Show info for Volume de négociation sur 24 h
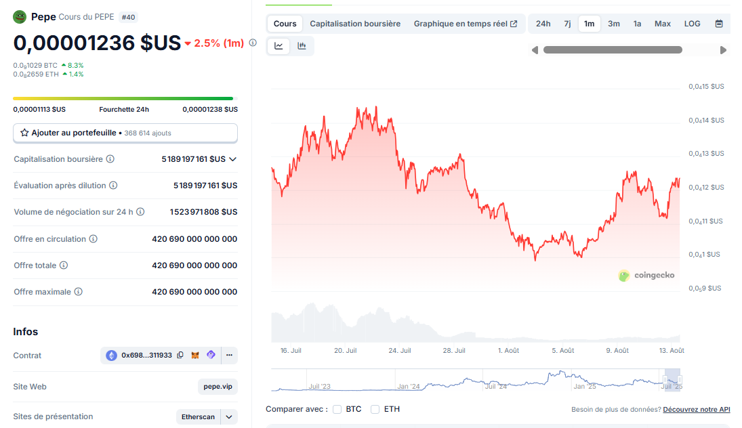Screen dimensions: 742x428 coord(140,212)
